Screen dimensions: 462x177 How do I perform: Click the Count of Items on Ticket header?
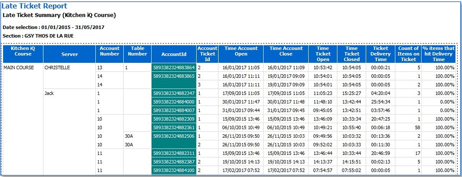(x=408, y=54)
